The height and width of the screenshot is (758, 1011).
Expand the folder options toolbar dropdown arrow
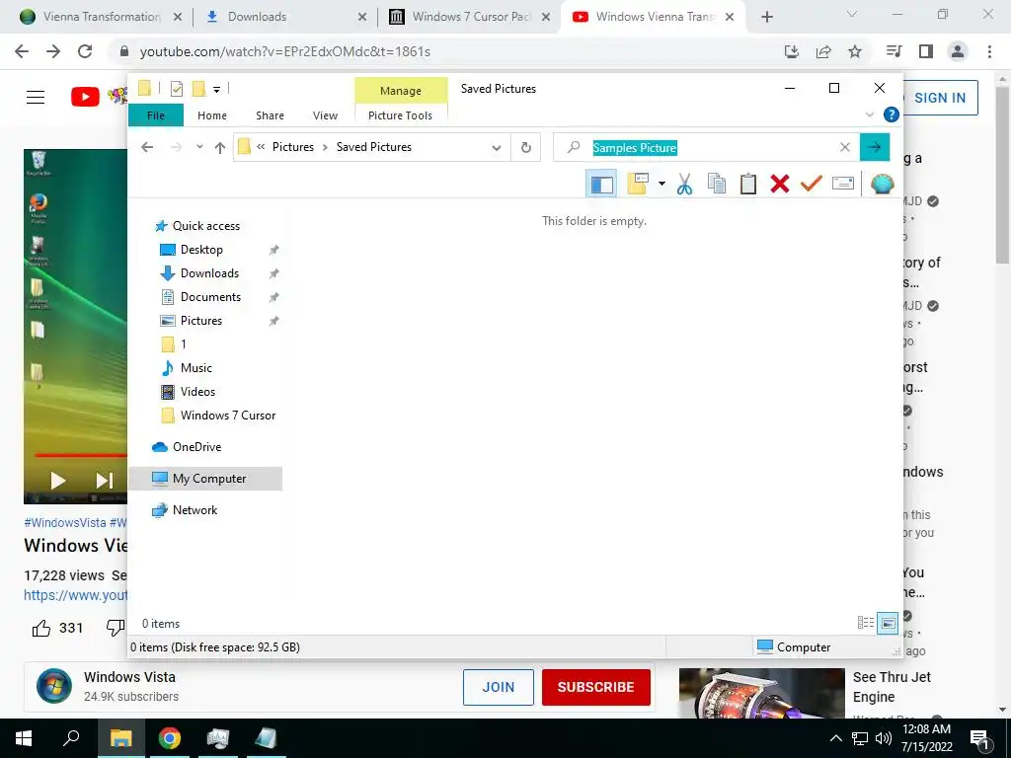click(x=661, y=185)
